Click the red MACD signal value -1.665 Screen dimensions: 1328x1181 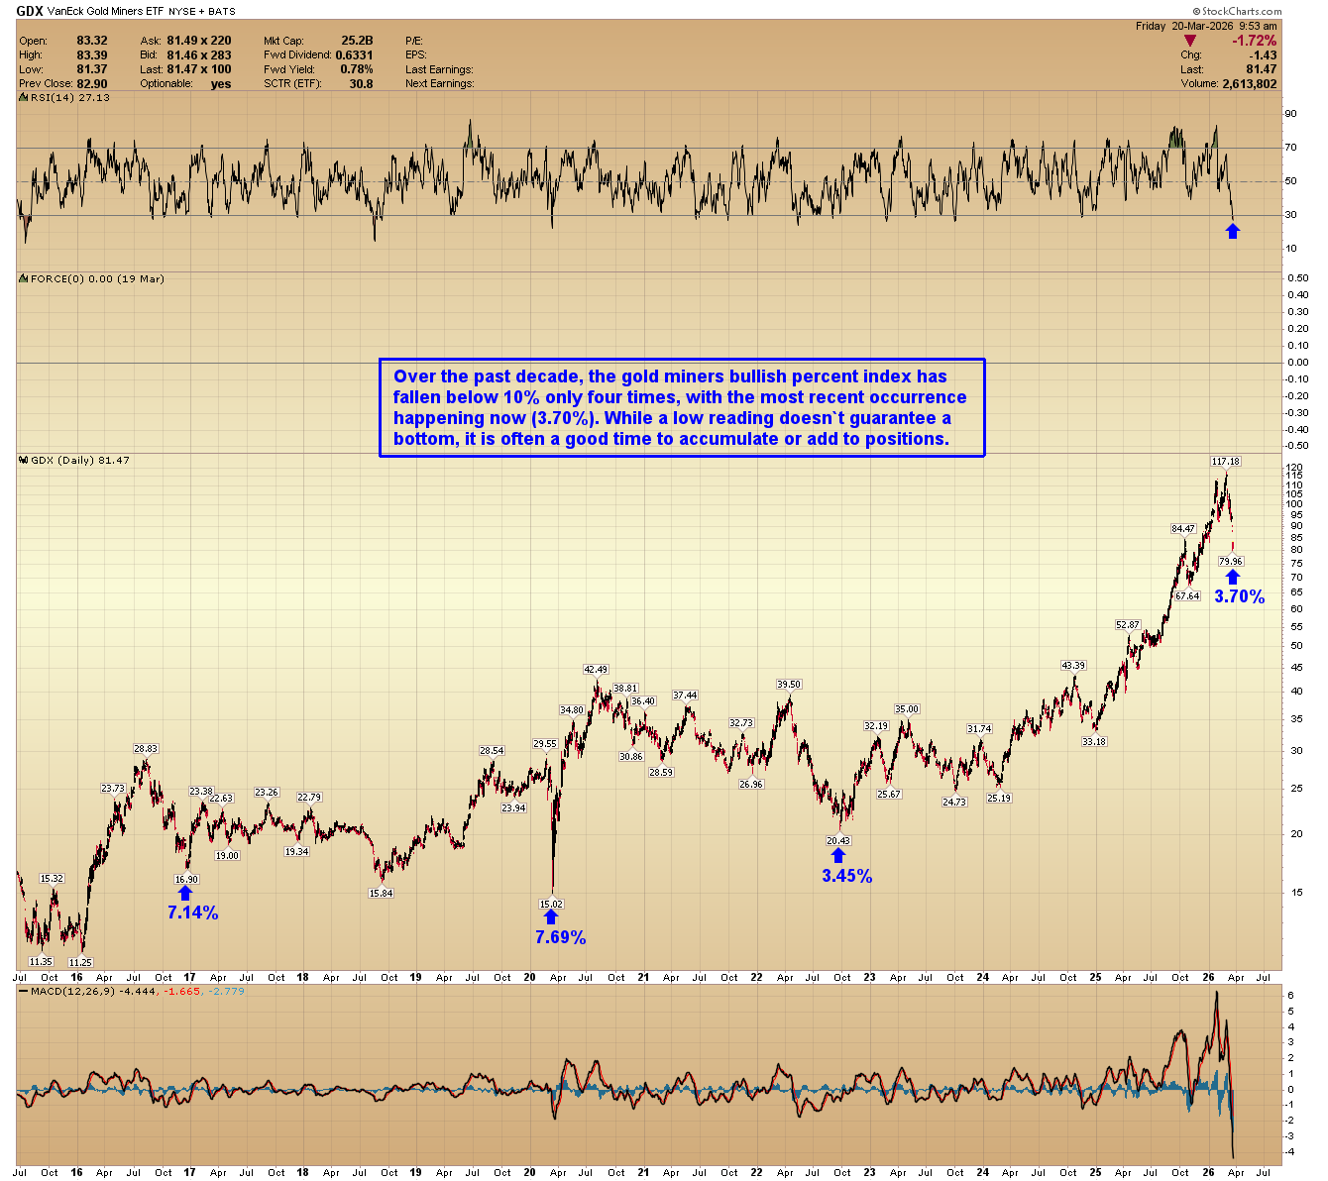pos(181,991)
